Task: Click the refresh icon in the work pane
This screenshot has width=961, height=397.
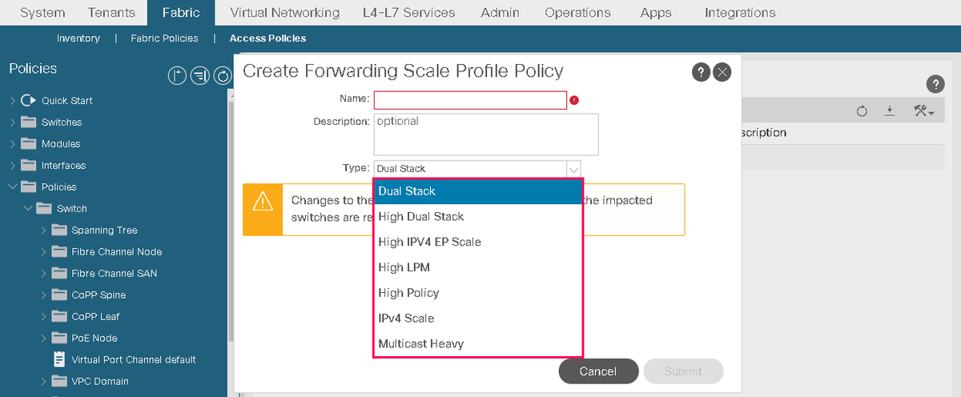Action: [x=862, y=111]
